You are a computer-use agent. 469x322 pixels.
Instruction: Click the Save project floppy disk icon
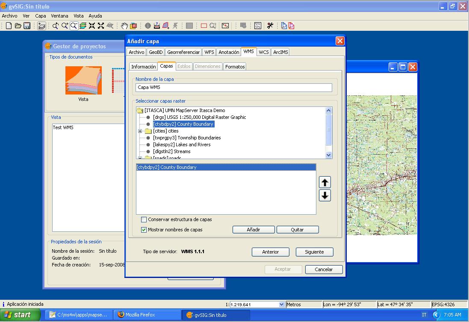click(27, 26)
